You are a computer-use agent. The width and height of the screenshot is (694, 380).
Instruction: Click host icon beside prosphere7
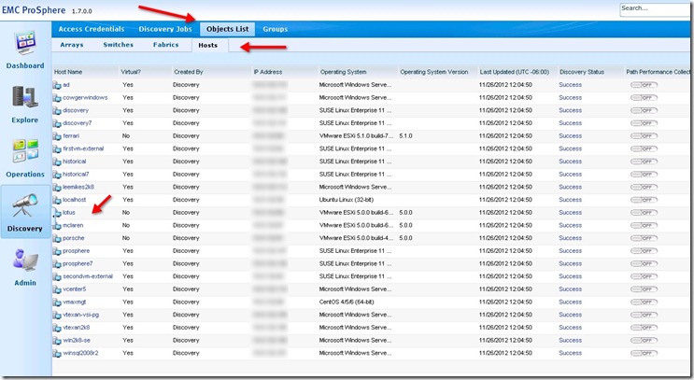(x=57, y=264)
